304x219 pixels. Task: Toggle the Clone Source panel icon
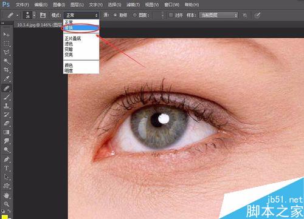coord(43,15)
